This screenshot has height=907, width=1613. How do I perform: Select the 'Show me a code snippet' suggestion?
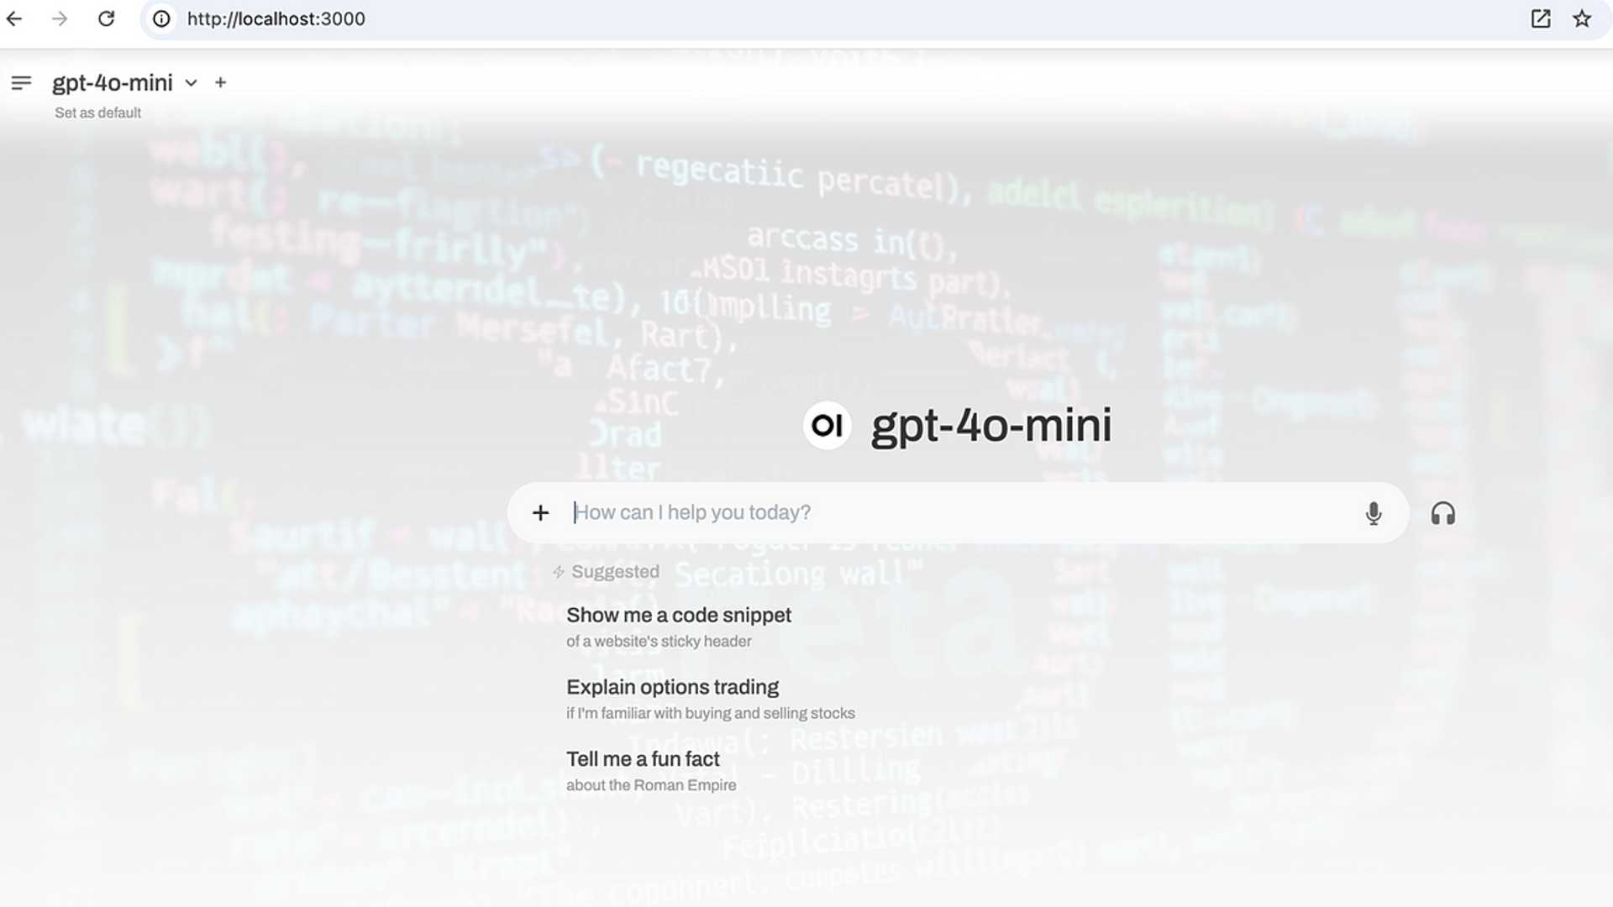[678, 615]
